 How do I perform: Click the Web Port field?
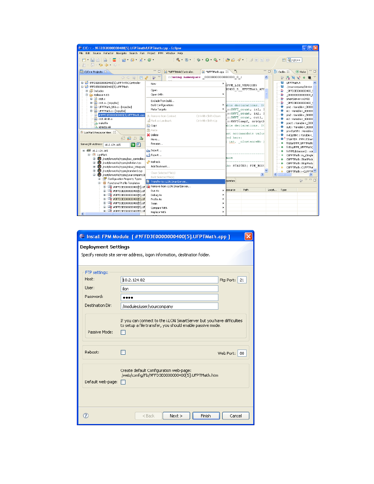pos(242,353)
